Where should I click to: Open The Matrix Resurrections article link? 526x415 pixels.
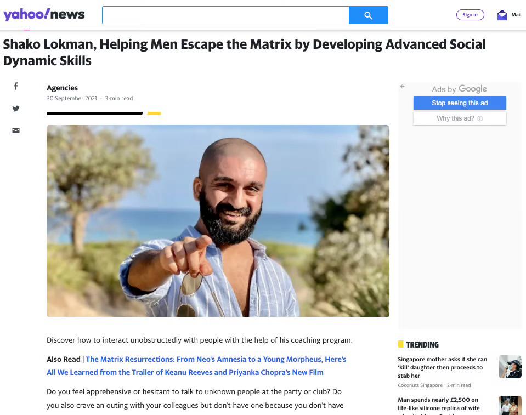tap(196, 366)
